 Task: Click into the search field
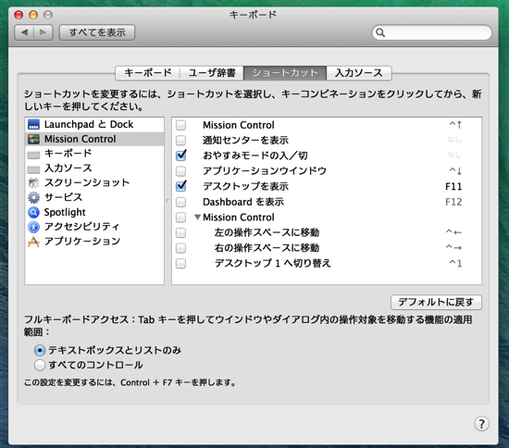(432, 32)
